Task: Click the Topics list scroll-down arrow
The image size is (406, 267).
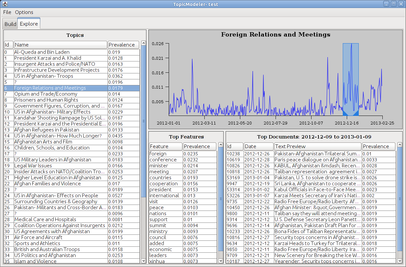Action: click(143, 261)
